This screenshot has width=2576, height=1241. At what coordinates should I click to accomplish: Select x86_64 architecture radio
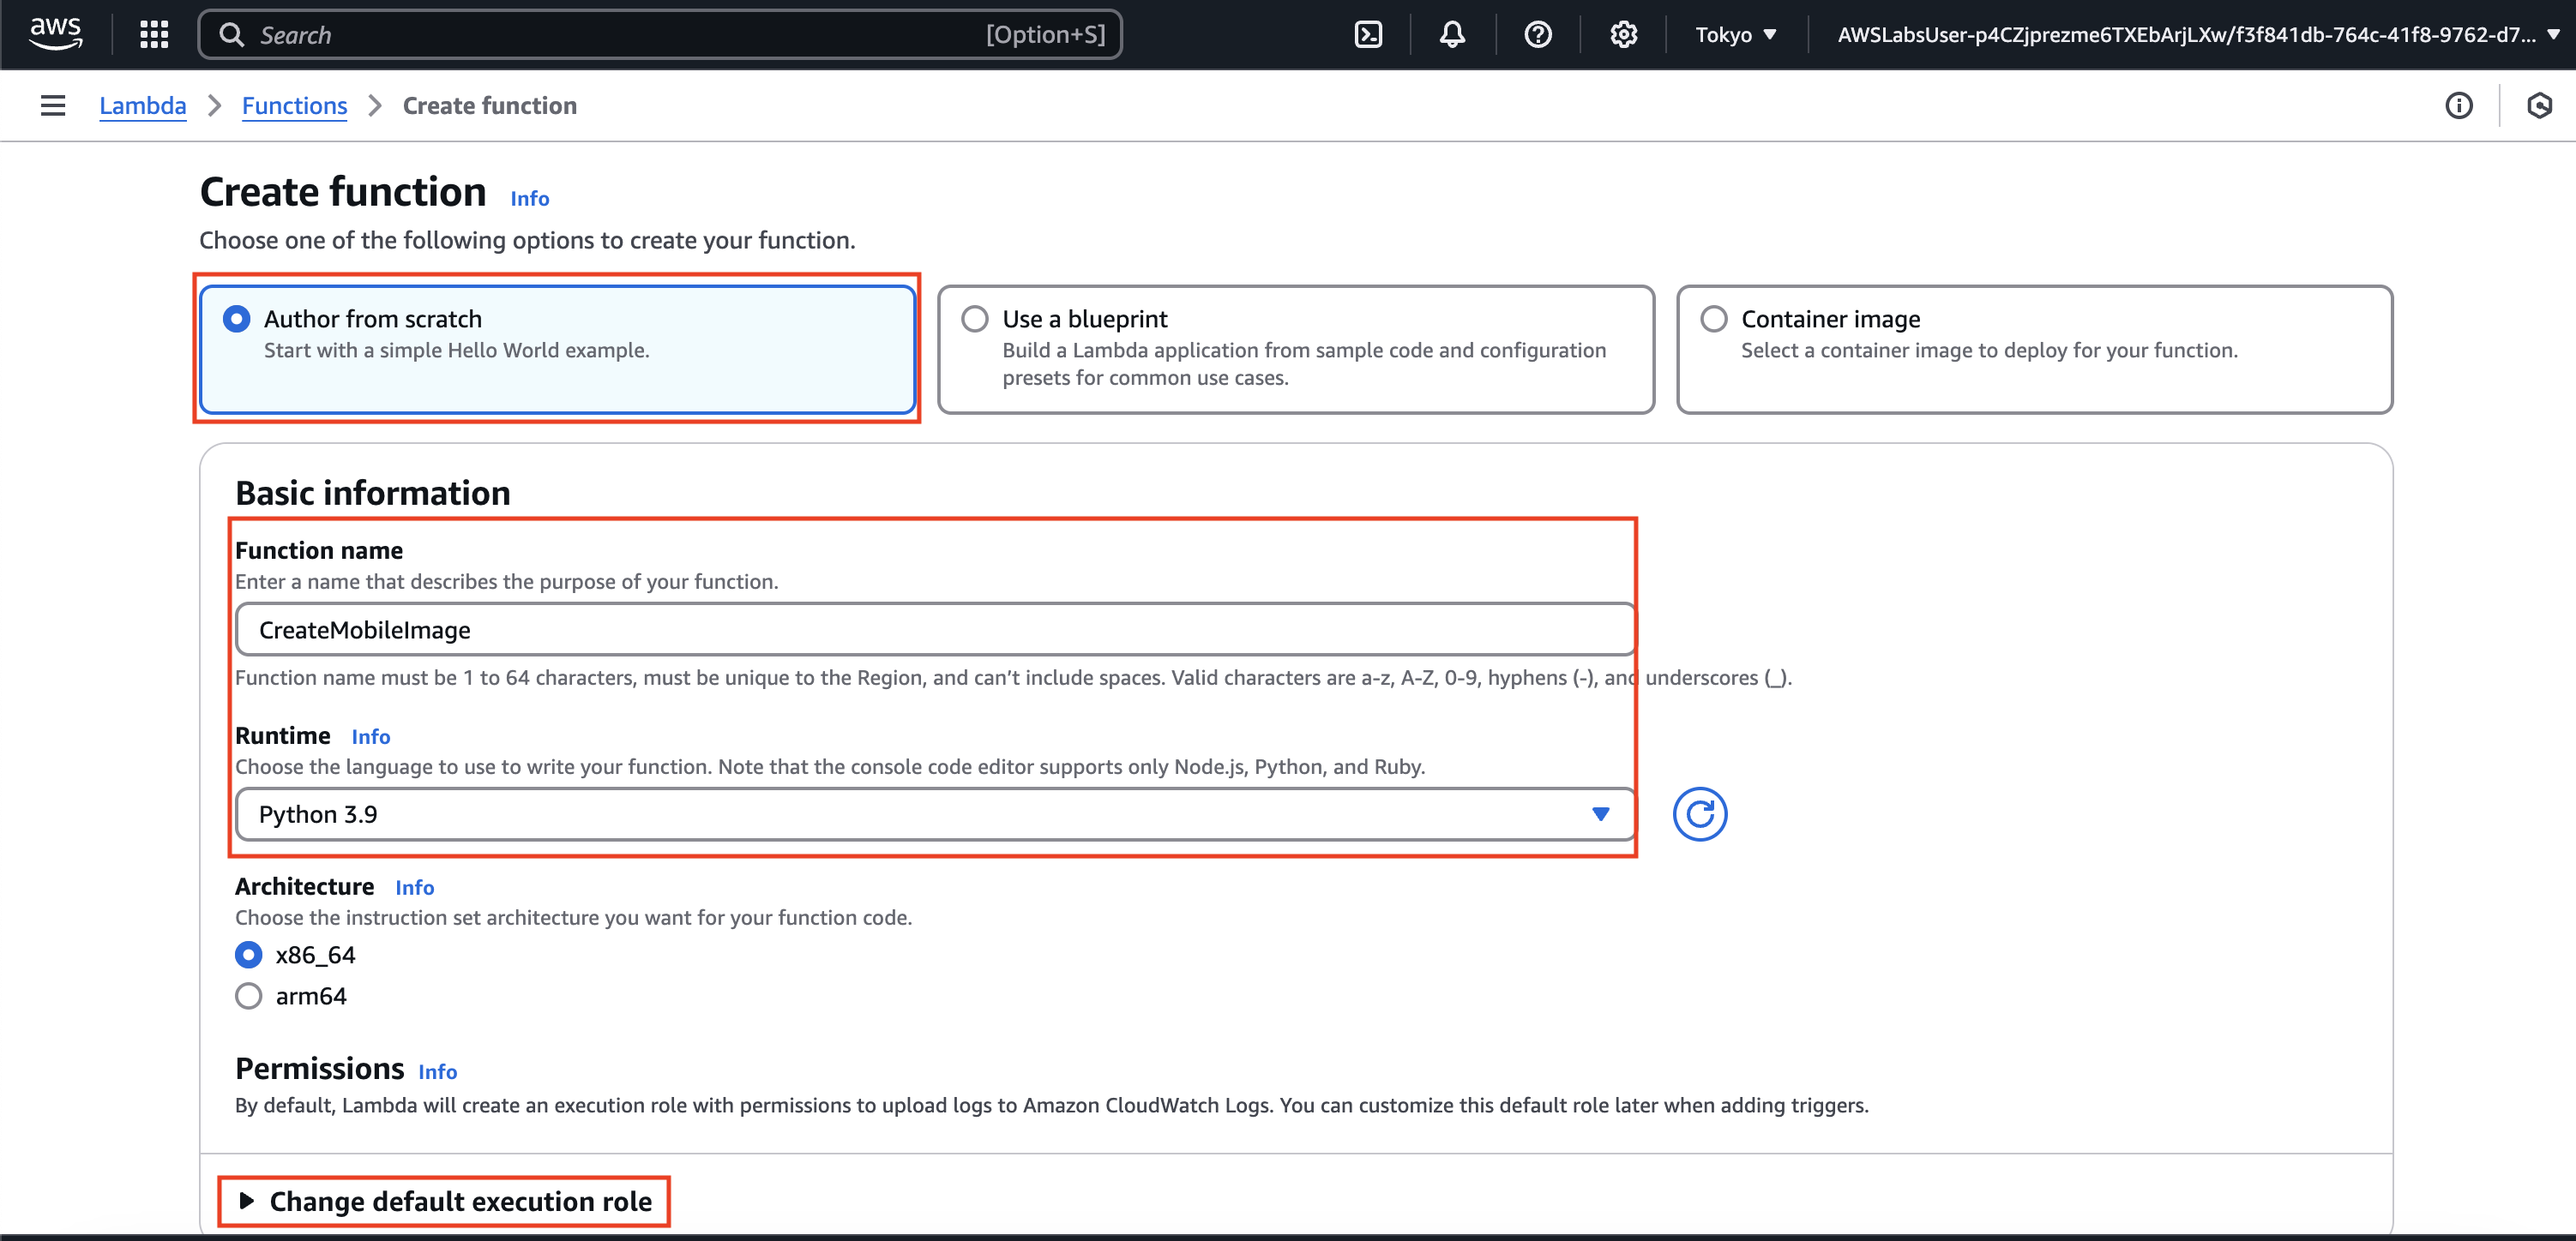[x=249, y=956]
